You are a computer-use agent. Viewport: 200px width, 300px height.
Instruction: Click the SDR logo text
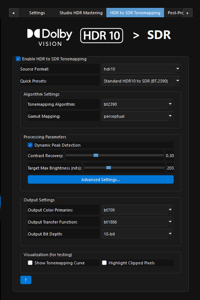click(159, 35)
